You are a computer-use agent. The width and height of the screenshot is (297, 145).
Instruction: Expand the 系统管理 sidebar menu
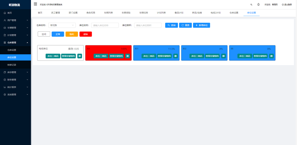15,94
